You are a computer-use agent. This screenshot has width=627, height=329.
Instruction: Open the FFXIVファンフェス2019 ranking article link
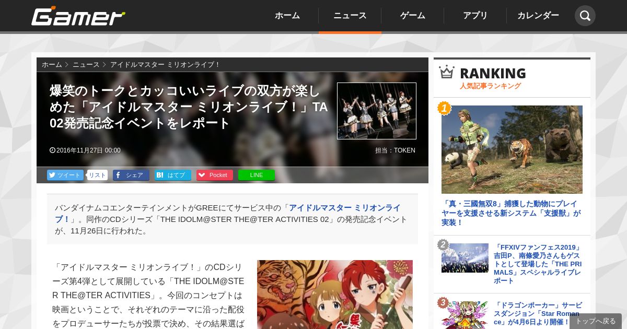point(538,264)
